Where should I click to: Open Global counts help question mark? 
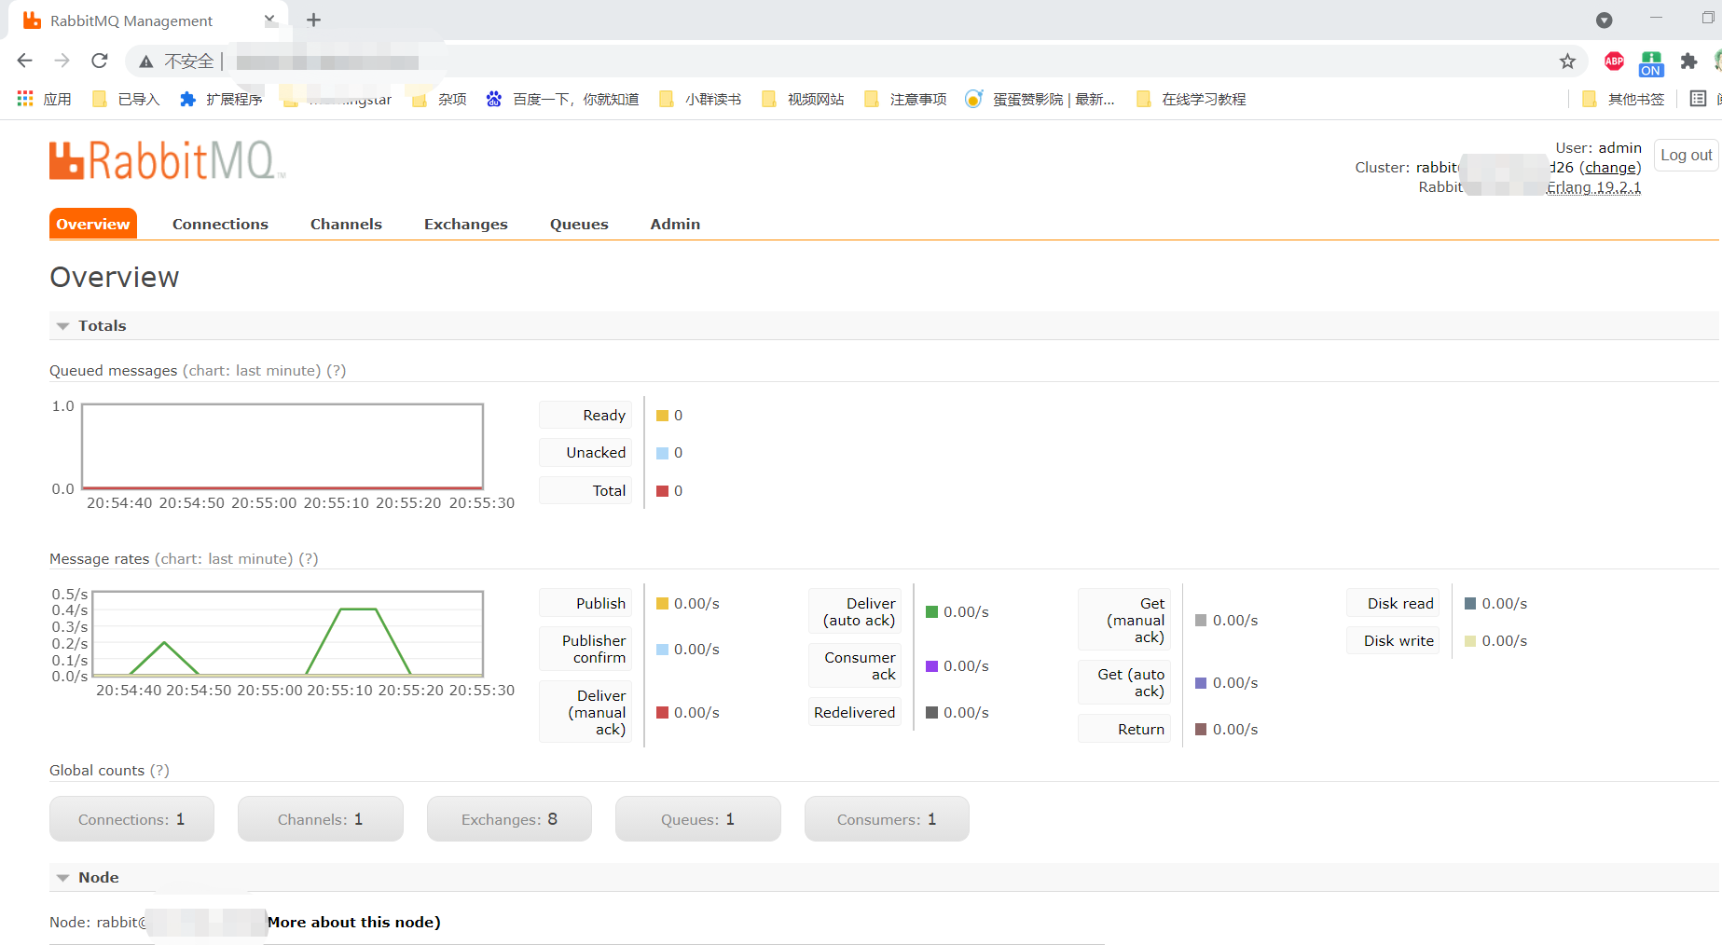pyautogui.click(x=159, y=771)
